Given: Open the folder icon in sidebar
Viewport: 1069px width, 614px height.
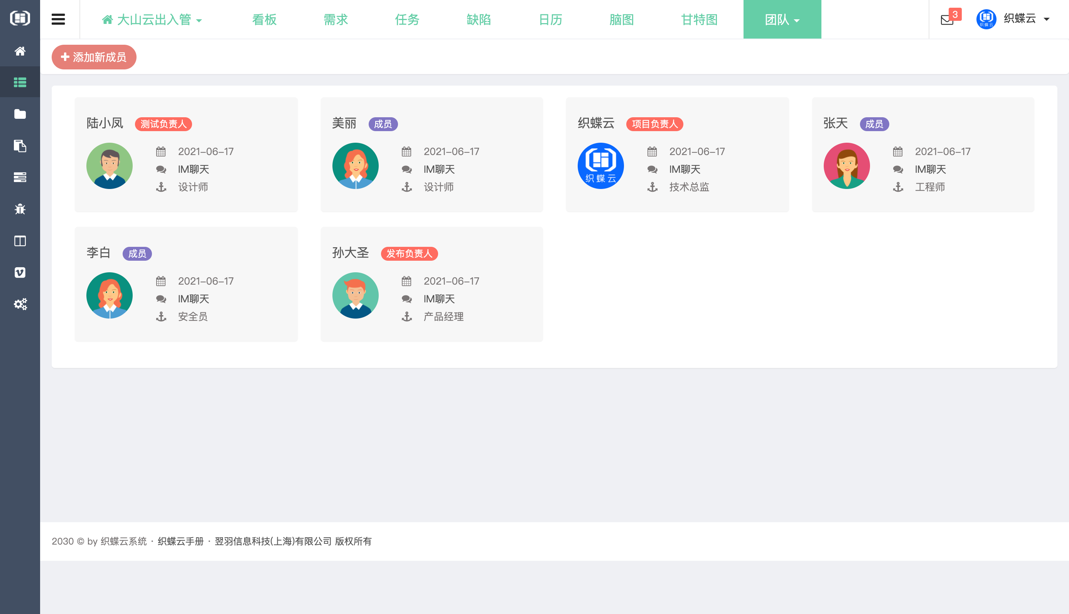Looking at the screenshot, I should 20,114.
